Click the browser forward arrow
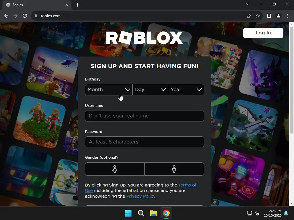This screenshot has width=294, height=220. coord(16,16)
